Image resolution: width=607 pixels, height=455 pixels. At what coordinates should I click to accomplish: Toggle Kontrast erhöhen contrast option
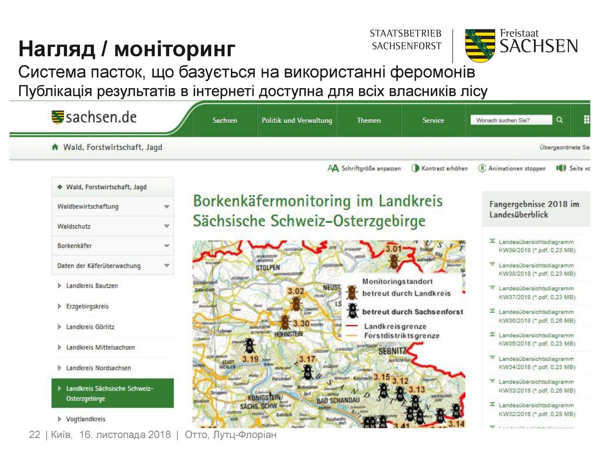(x=415, y=168)
